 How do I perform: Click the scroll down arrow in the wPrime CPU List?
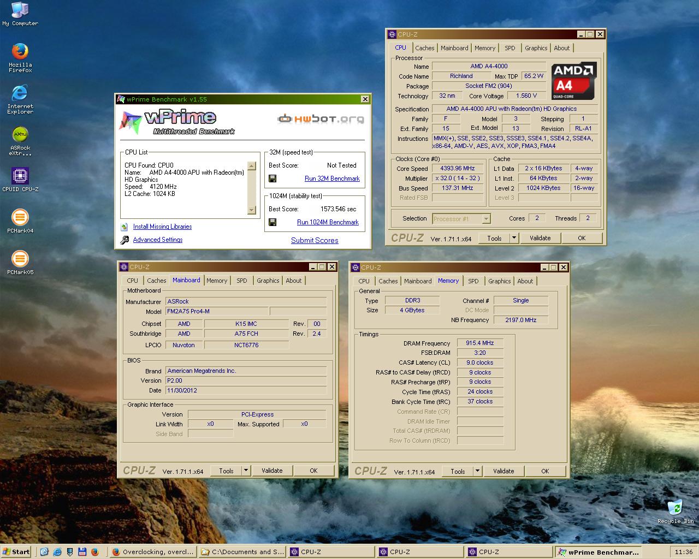251,210
